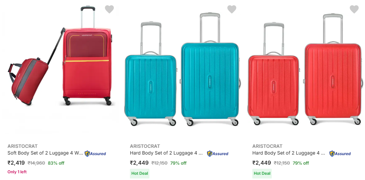
Task: Click Assured badge on red hard body set
Action: [340, 153]
